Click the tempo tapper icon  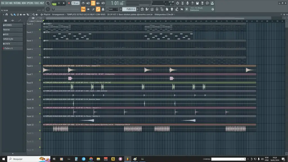click(177, 9)
